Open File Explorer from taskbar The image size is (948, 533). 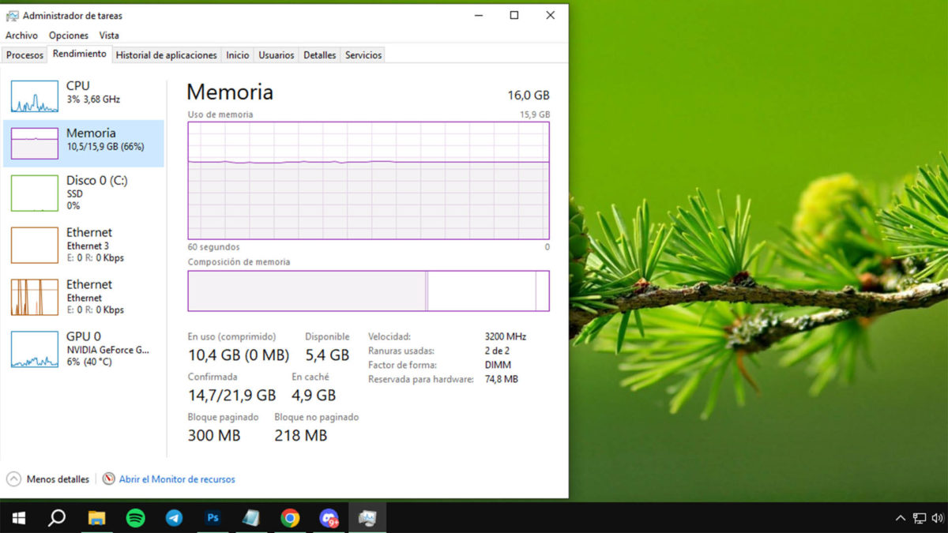click(96, 518)
